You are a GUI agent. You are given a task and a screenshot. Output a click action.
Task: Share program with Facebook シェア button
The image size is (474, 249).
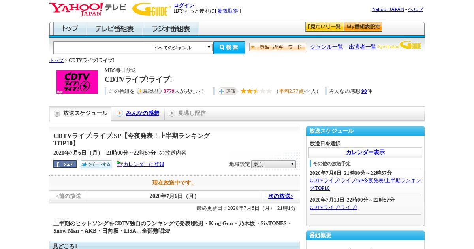pyautogui.click(x=65, y=164)
